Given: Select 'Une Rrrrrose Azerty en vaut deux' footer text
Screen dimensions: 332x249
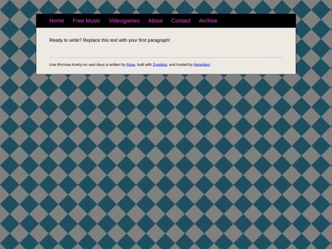Looking at the screenshot, I should (x=77, y=65).
